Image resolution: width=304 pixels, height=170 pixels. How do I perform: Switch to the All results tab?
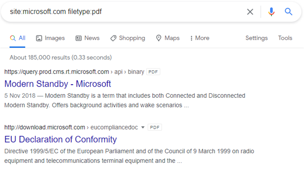point(18,38)
